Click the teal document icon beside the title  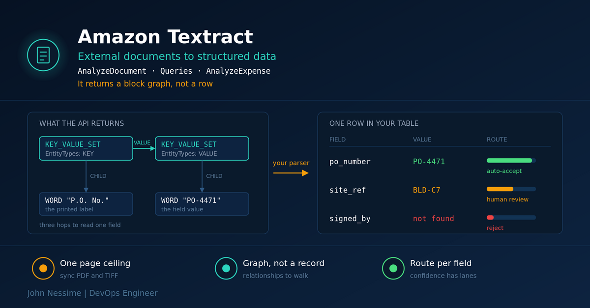pyautogui.click(x=43, y=55)
